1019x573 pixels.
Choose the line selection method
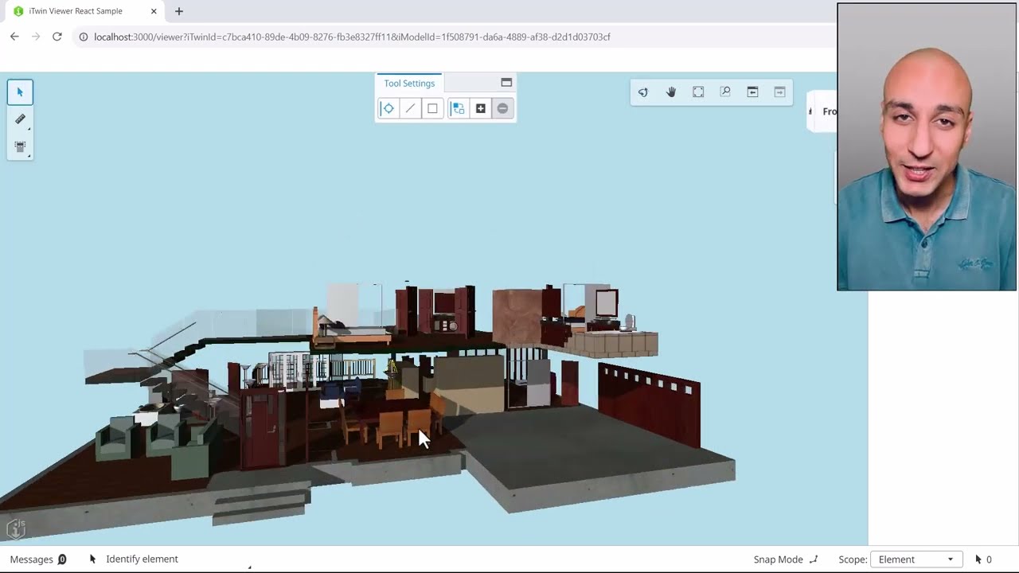pos(410,108)
